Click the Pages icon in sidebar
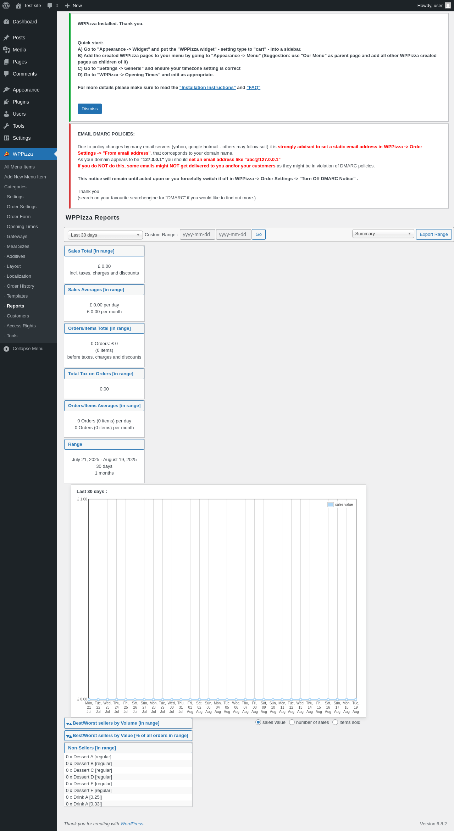This screenshot has height=831, width=454. point(6,62)
